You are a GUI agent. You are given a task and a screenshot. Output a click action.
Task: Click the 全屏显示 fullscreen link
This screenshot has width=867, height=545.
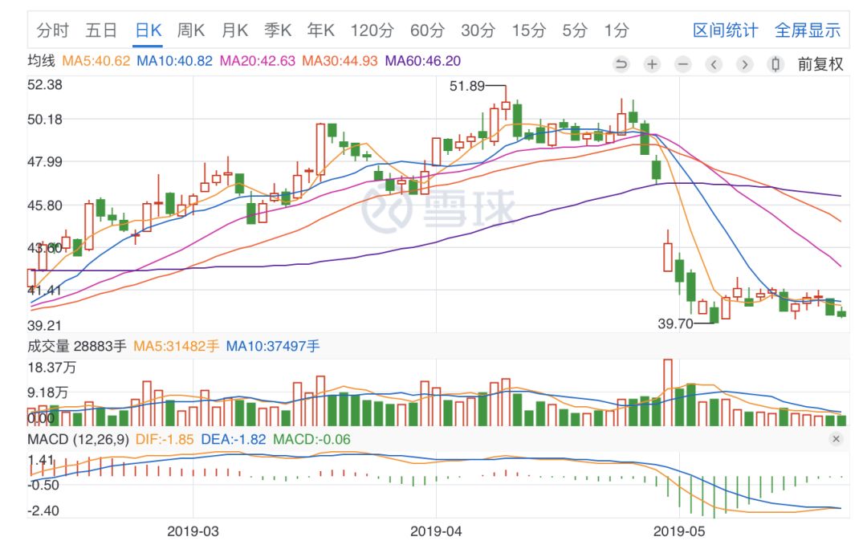point(807,31)
